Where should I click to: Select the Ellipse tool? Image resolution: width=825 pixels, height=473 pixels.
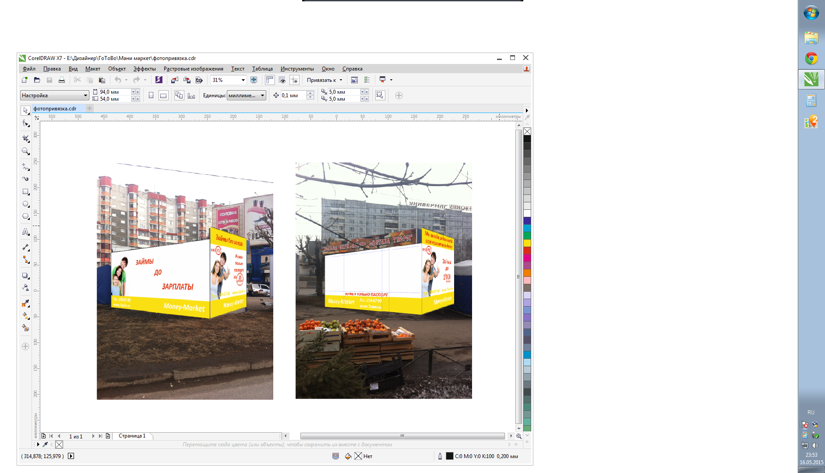click(25, 204)
